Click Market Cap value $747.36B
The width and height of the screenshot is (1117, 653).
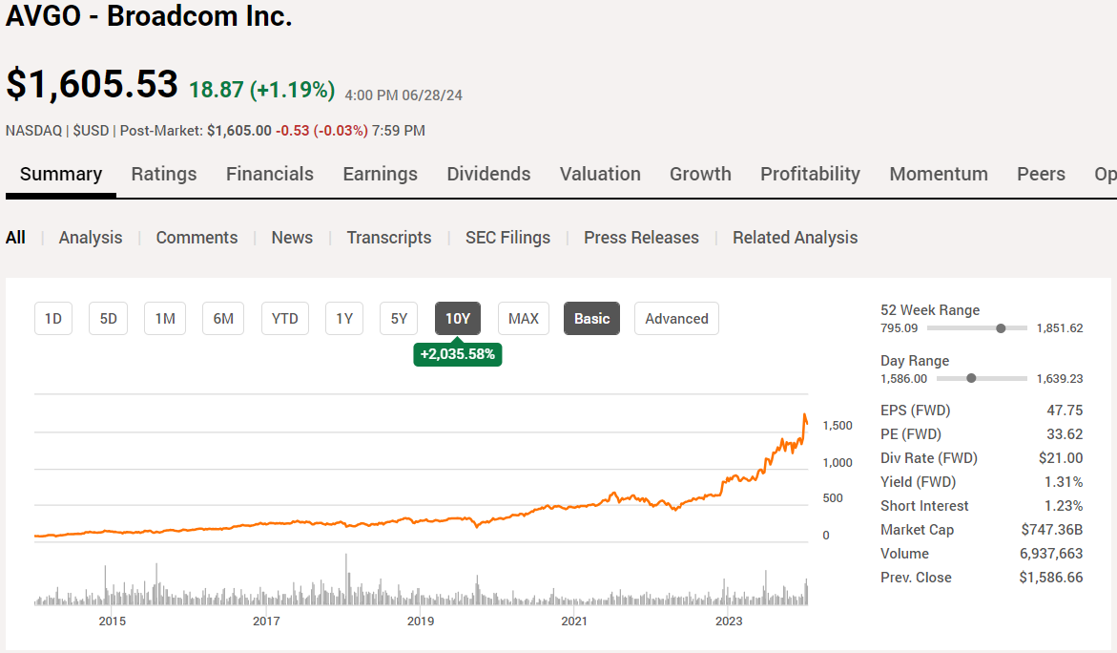(1051, 530)
